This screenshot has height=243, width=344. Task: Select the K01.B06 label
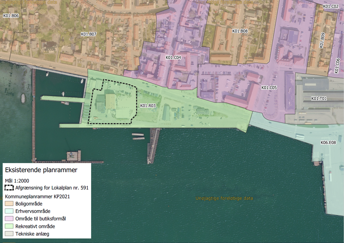click(x=11, y=16)
